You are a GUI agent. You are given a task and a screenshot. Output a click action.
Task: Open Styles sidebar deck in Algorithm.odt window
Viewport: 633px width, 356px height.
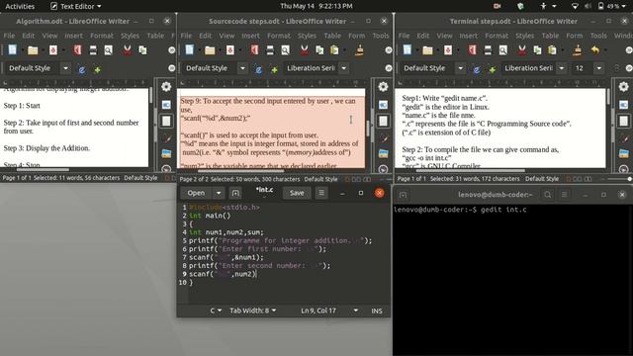click(166, 137)
